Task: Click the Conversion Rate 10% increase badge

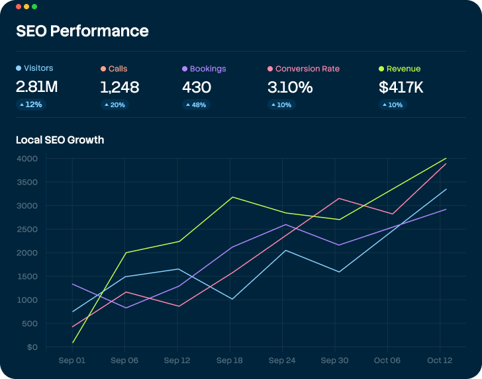Action: point(281,105)
